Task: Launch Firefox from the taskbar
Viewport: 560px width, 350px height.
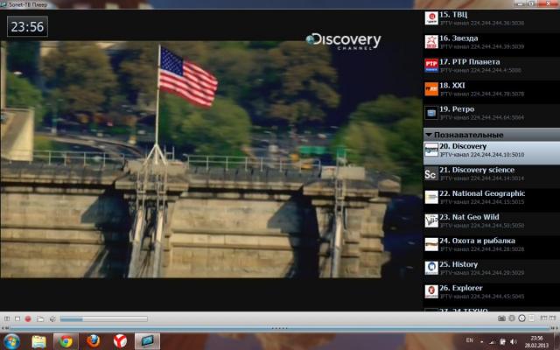Action: [x=93, y=339]
